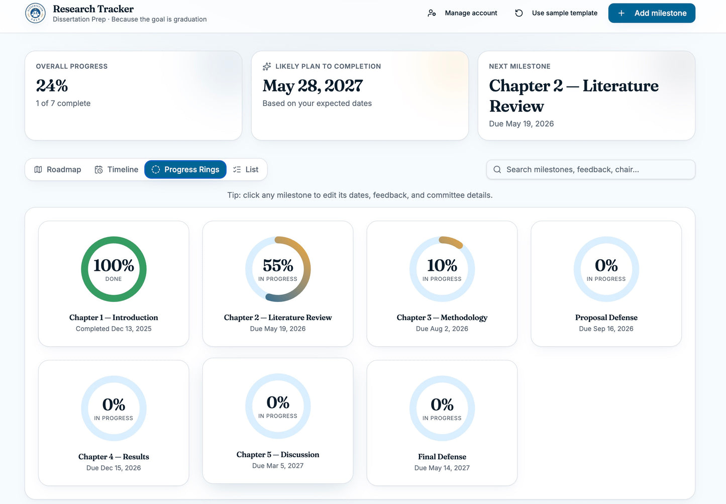726x504 pixels.
Task: Open the Final Defense milestone card
Action: [442, 423]
